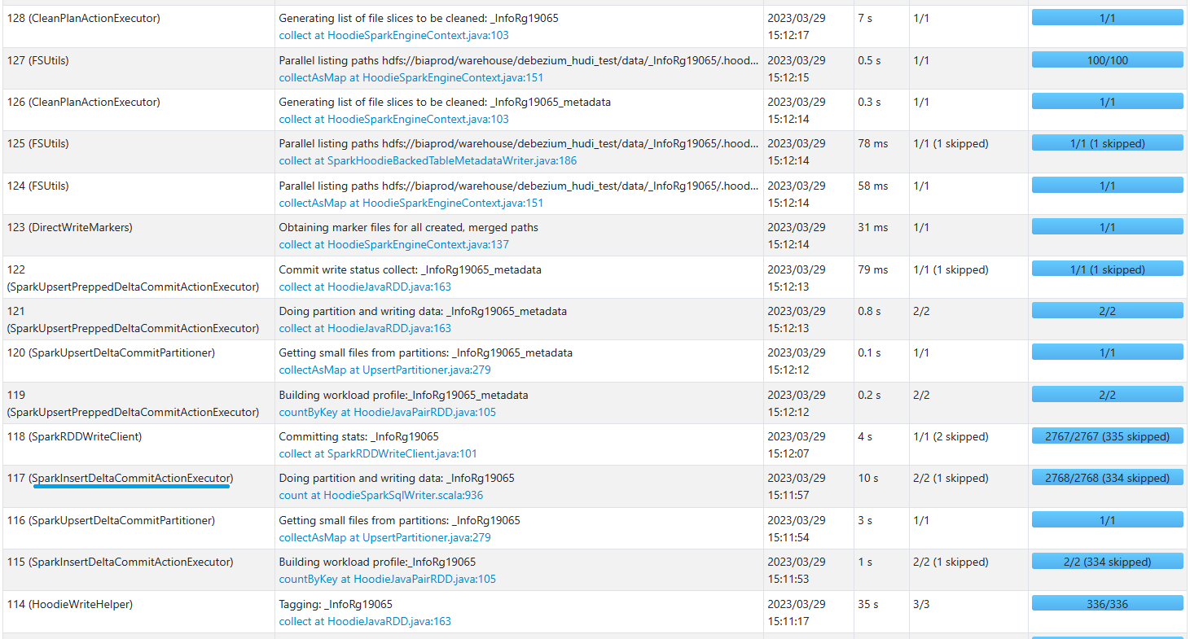
Task: Open collect at HoodieSparkEngineContext.java:137 link
Action: coord(394,245)
